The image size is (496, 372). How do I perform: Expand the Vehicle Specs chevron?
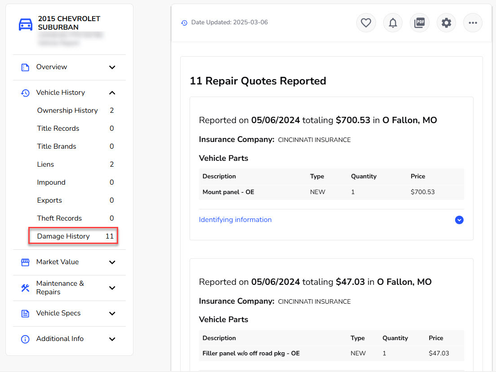tap(112, 314)
